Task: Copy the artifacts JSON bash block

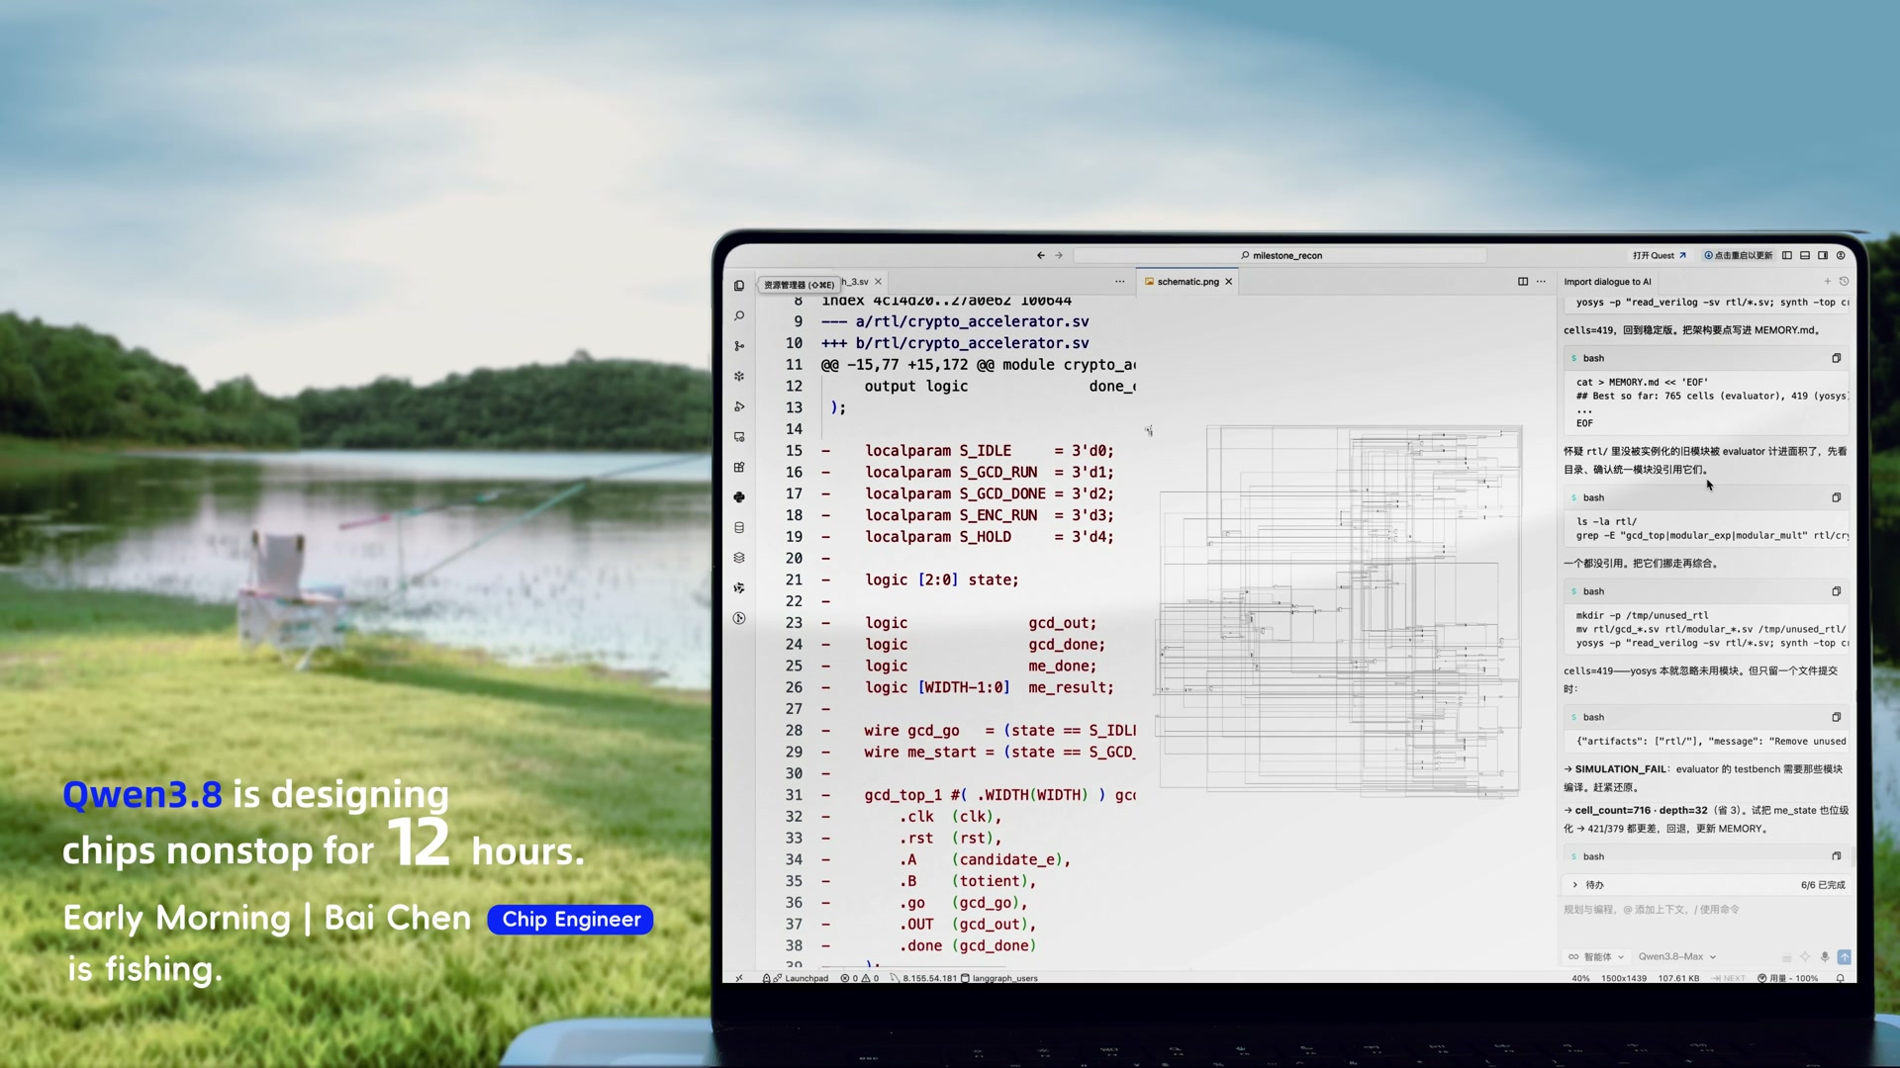Action: click(1837, 717)
